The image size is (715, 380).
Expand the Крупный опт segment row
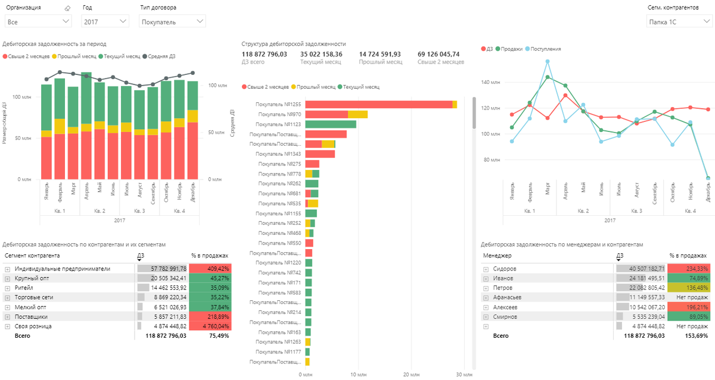8,278
